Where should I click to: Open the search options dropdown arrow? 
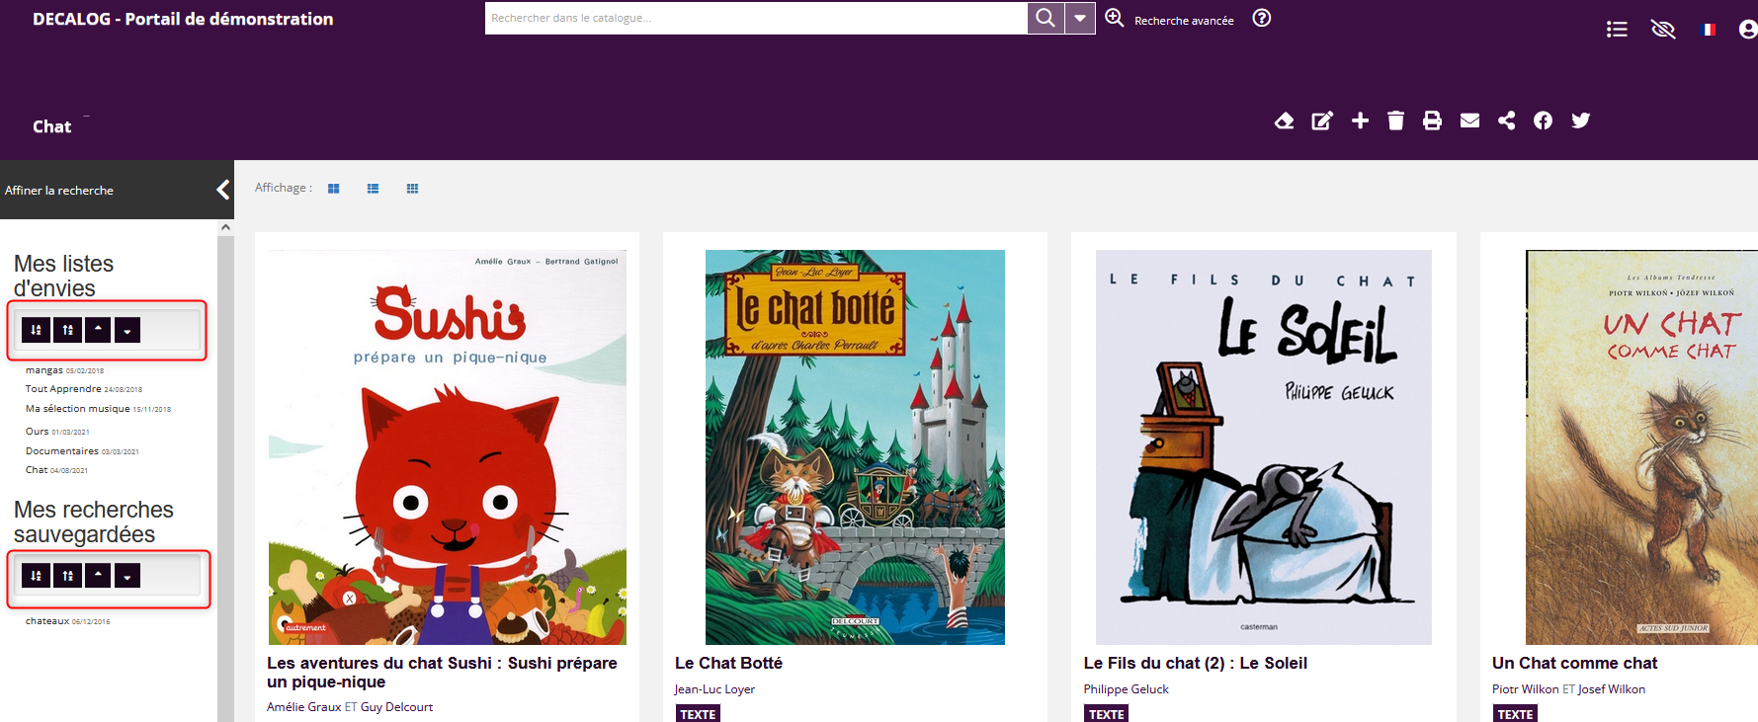tap(1080, 18)
